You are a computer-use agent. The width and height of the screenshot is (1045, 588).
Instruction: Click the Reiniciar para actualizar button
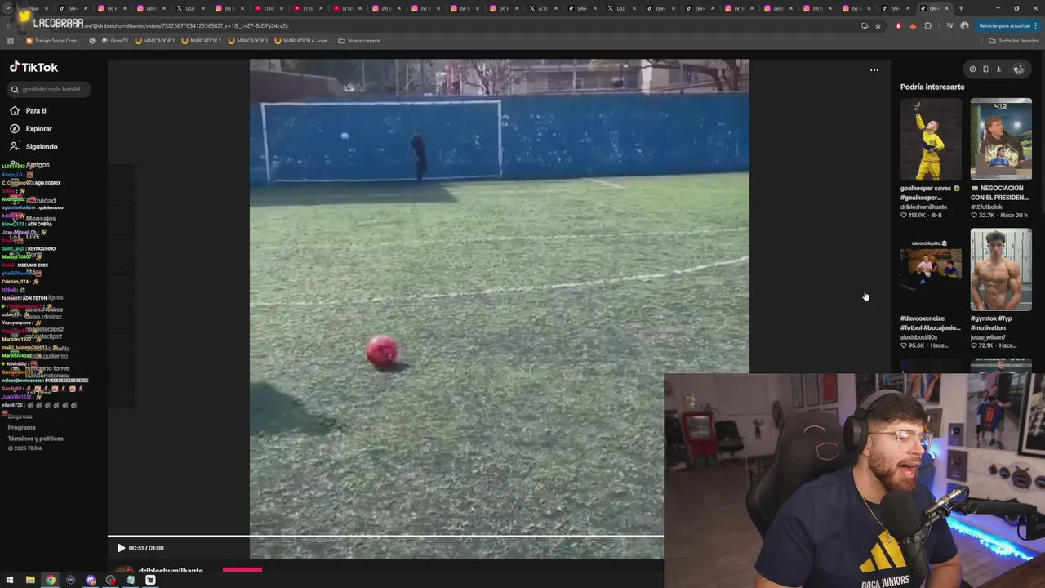tap(1008, 25)
